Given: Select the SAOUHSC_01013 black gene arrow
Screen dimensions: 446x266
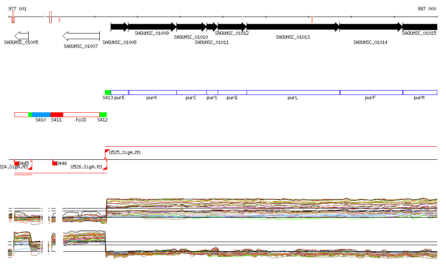Looking at the screenshot, I should tap(293, 27).
